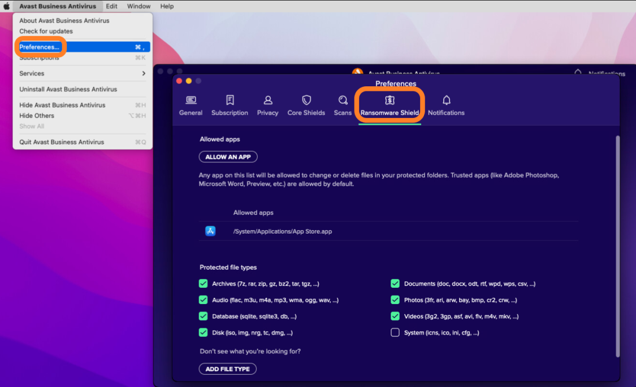Click the ALLOW AN APP button
This screenshot has width=636, height=387.
228,157
